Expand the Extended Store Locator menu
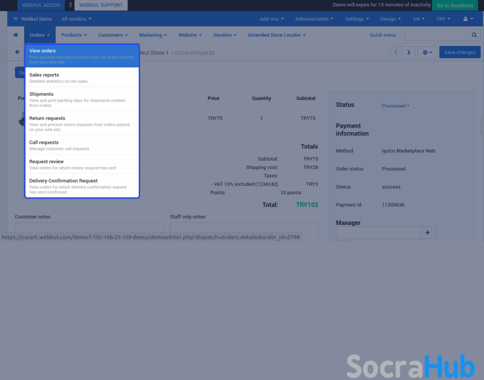 tap(277, 35)
